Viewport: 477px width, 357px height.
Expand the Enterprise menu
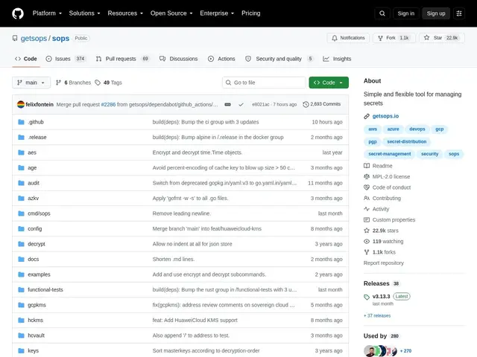point(217,13)
